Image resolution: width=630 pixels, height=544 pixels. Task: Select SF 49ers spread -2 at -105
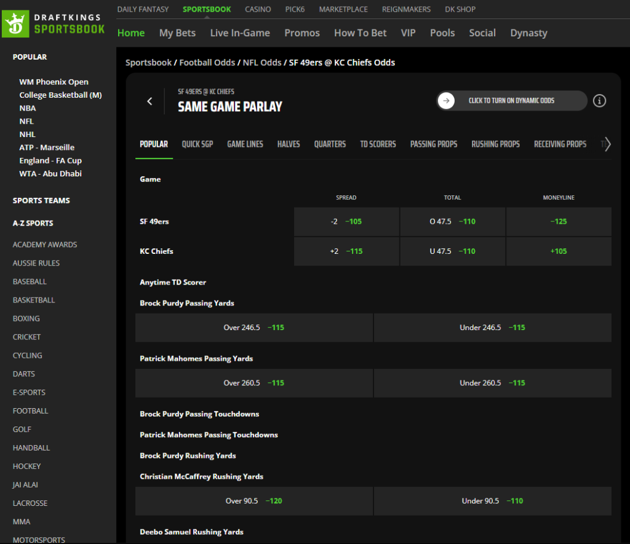point(346,222)
